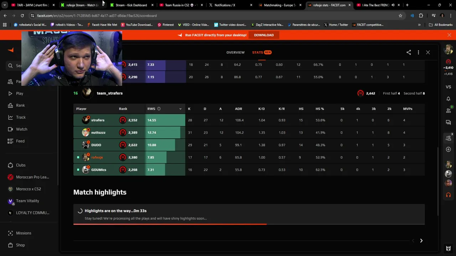Switch to Matchmaking - Europe tab
The image size is (456, 256).
pyautogui.click(x=280, y=5)
